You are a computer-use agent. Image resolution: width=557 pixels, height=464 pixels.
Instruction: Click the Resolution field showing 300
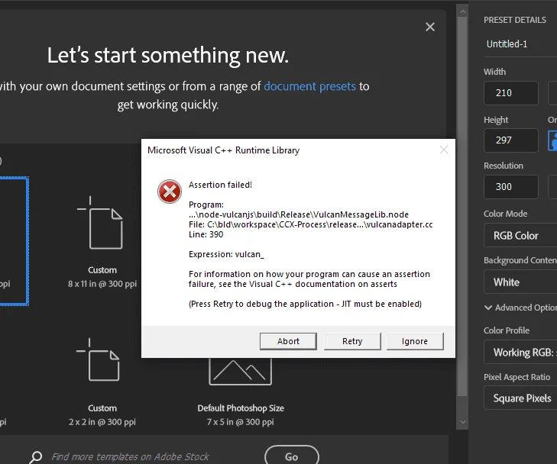point(511,187)
